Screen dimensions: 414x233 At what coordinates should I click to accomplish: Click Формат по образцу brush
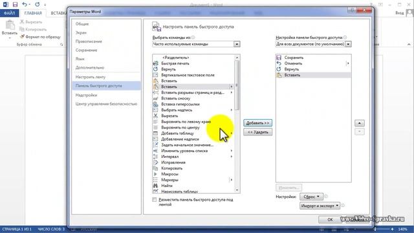click(22, 37)
